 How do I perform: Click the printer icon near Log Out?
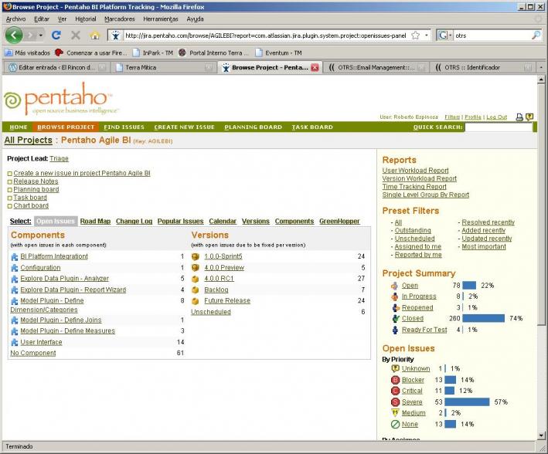pos(519,117)
